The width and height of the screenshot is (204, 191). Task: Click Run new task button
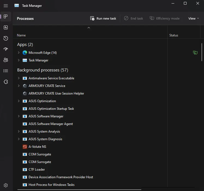coord(103,18)
